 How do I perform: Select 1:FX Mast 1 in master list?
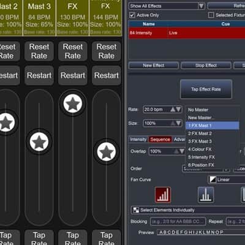213,126
